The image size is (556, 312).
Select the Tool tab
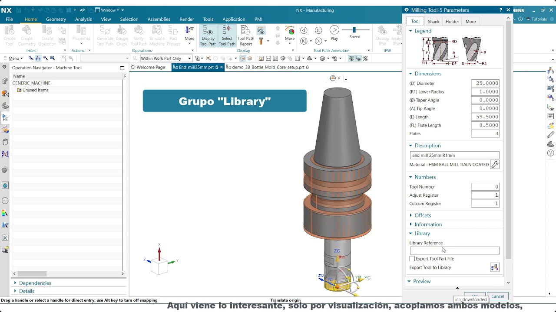(x=415, y=21)
